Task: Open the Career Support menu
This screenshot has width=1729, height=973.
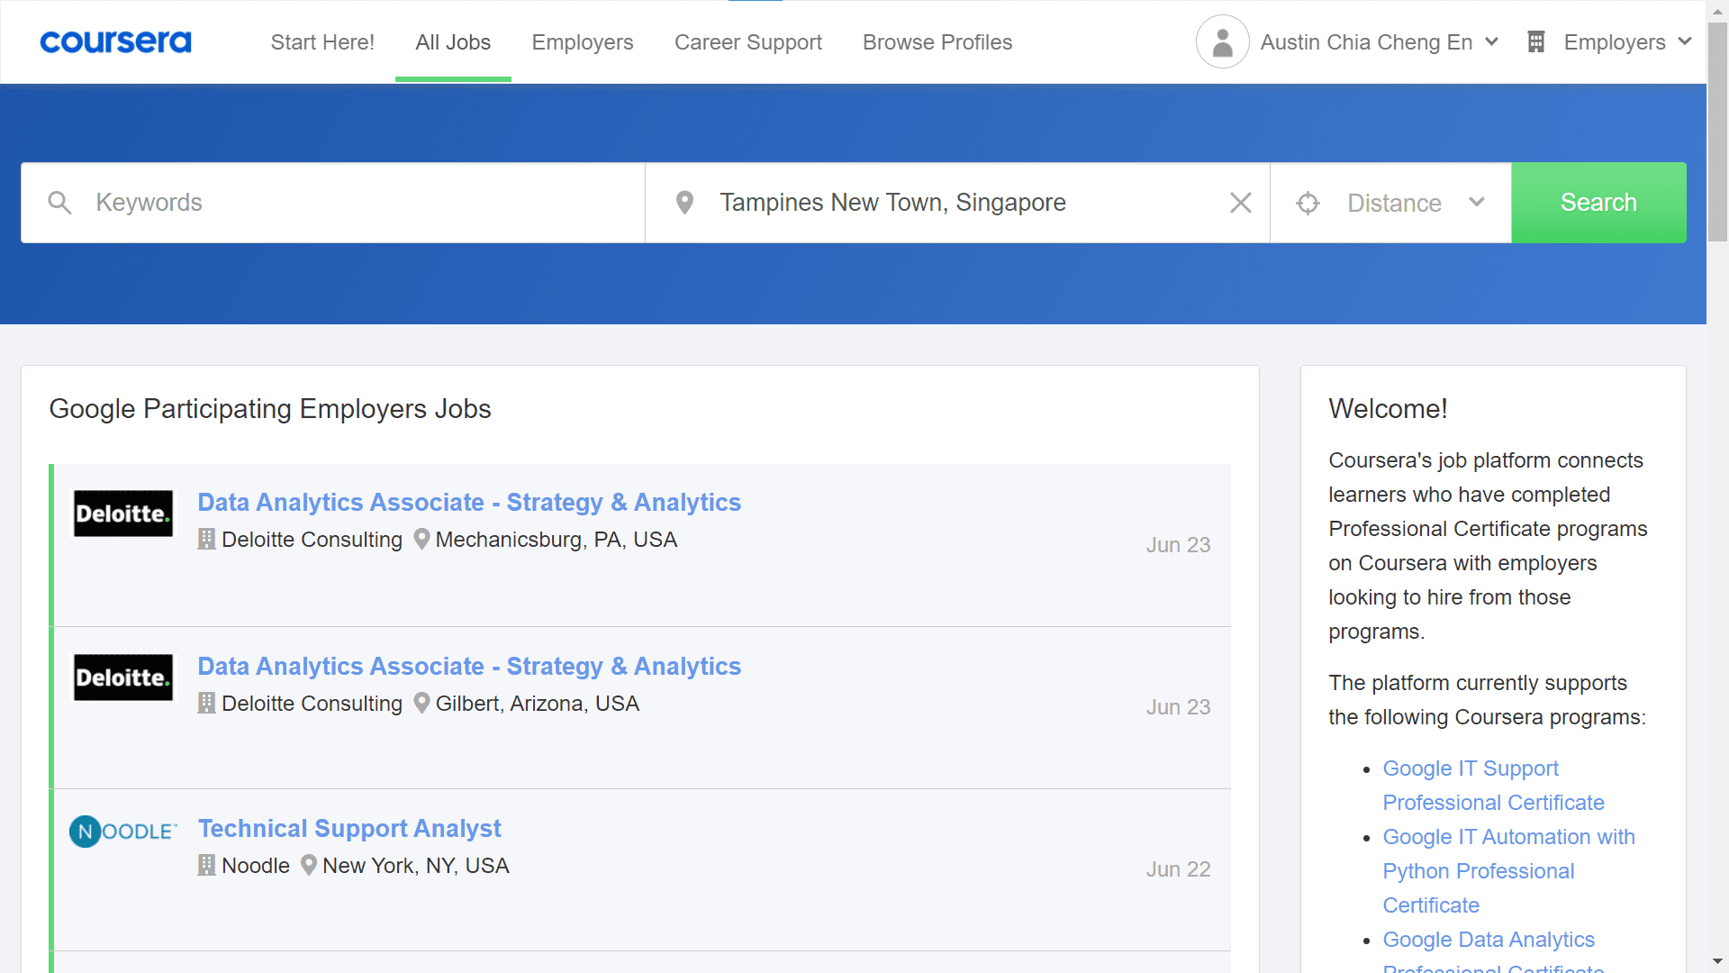Action: [748, 41]
